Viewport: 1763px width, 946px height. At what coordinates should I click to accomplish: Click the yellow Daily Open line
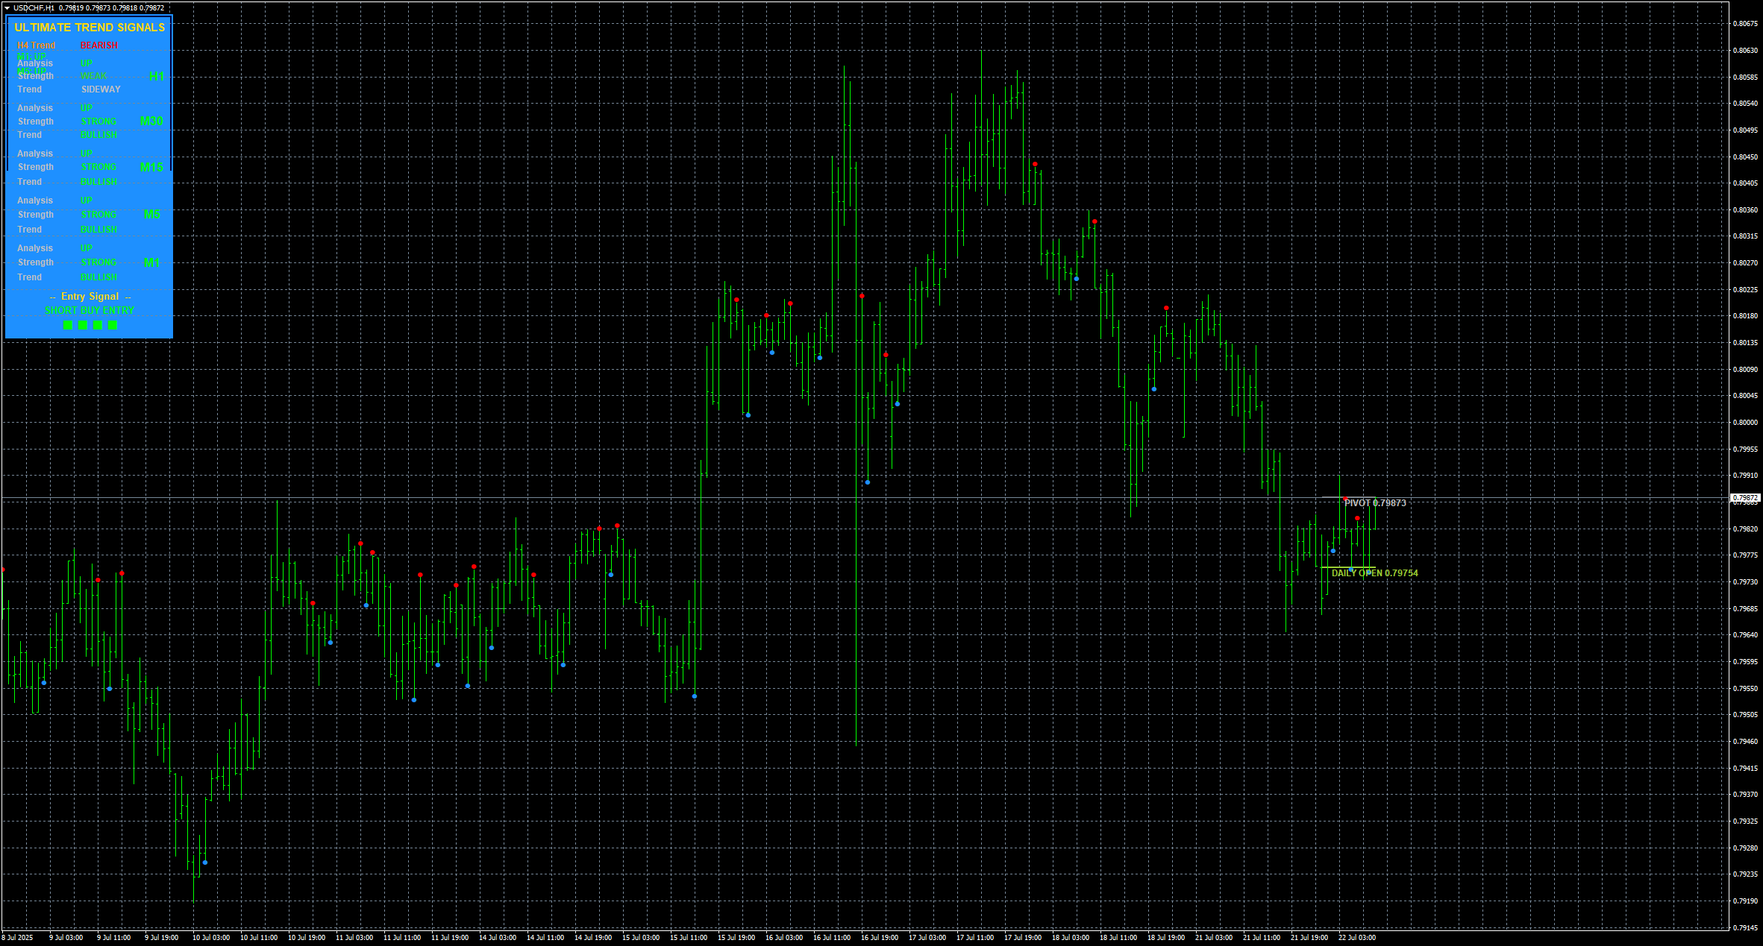pyautogui.click(x=1348, y=568)
